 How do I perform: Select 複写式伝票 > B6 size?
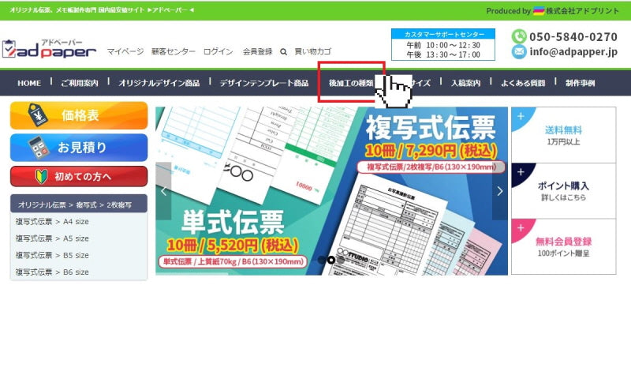click(x=52, y=272)
